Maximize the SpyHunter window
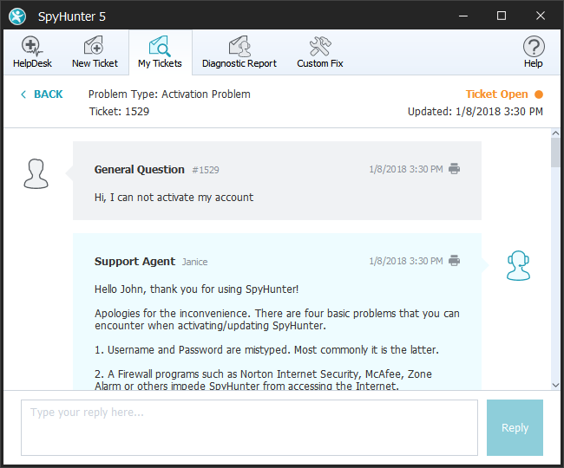The image size is (564, 468). coord(501,16)
